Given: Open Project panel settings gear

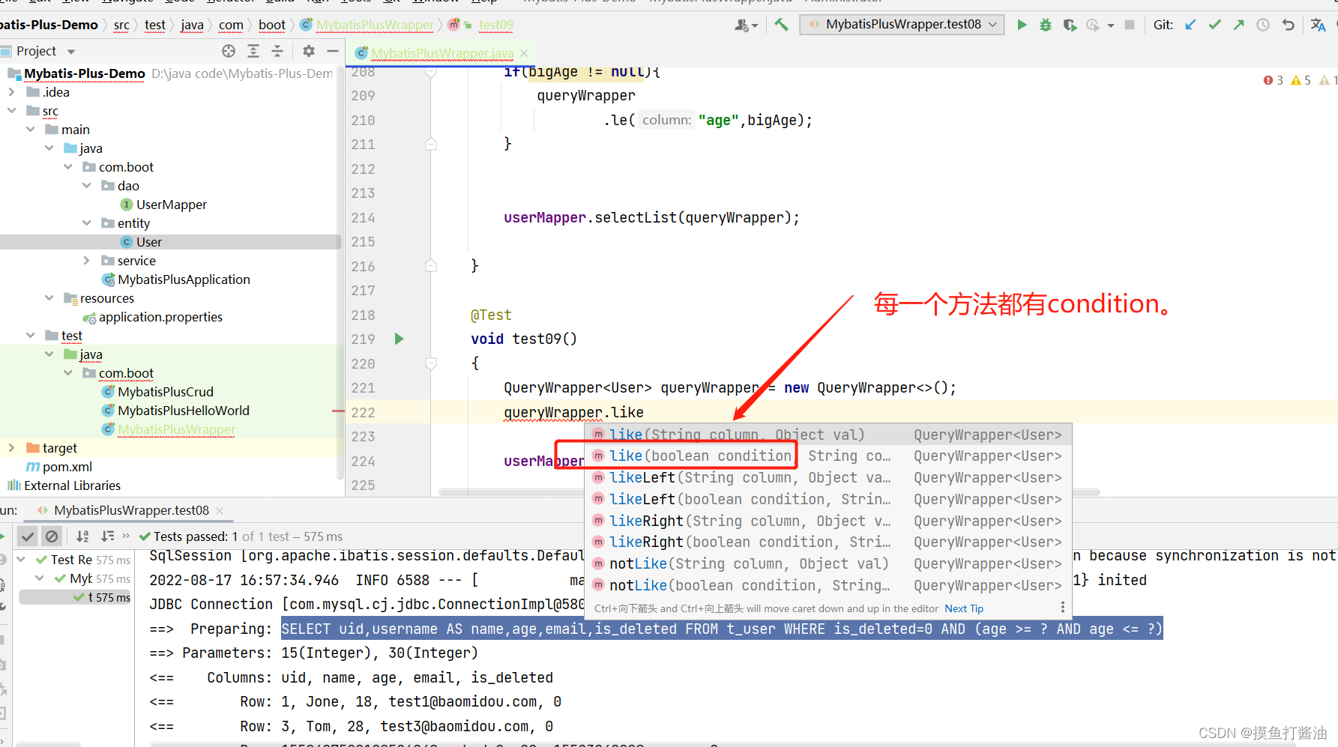Looking at the screenshot, I should pos(309,51).
